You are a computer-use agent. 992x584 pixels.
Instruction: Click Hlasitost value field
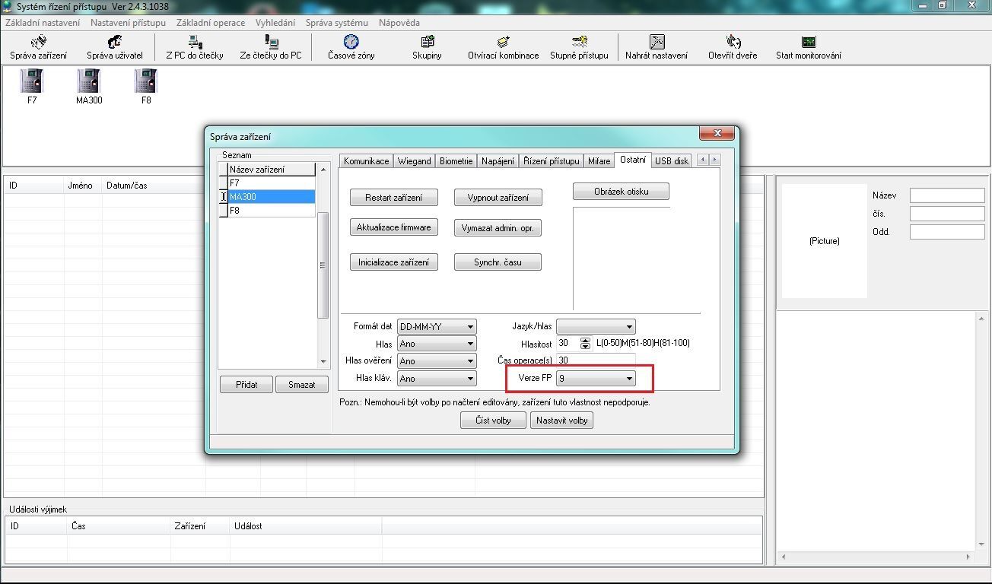click(568, 344)
